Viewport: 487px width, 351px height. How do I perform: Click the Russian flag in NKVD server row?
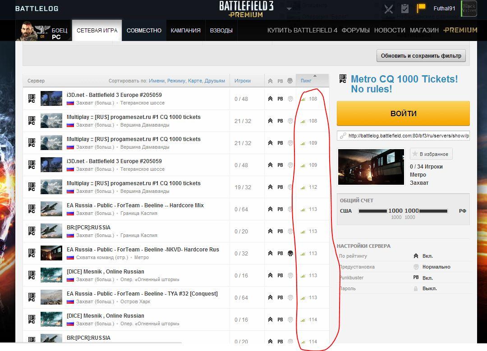(x=70, y=258)
